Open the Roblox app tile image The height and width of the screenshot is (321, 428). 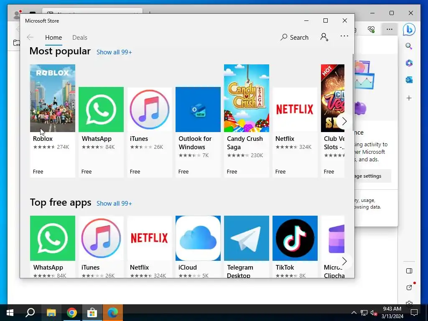52,98
